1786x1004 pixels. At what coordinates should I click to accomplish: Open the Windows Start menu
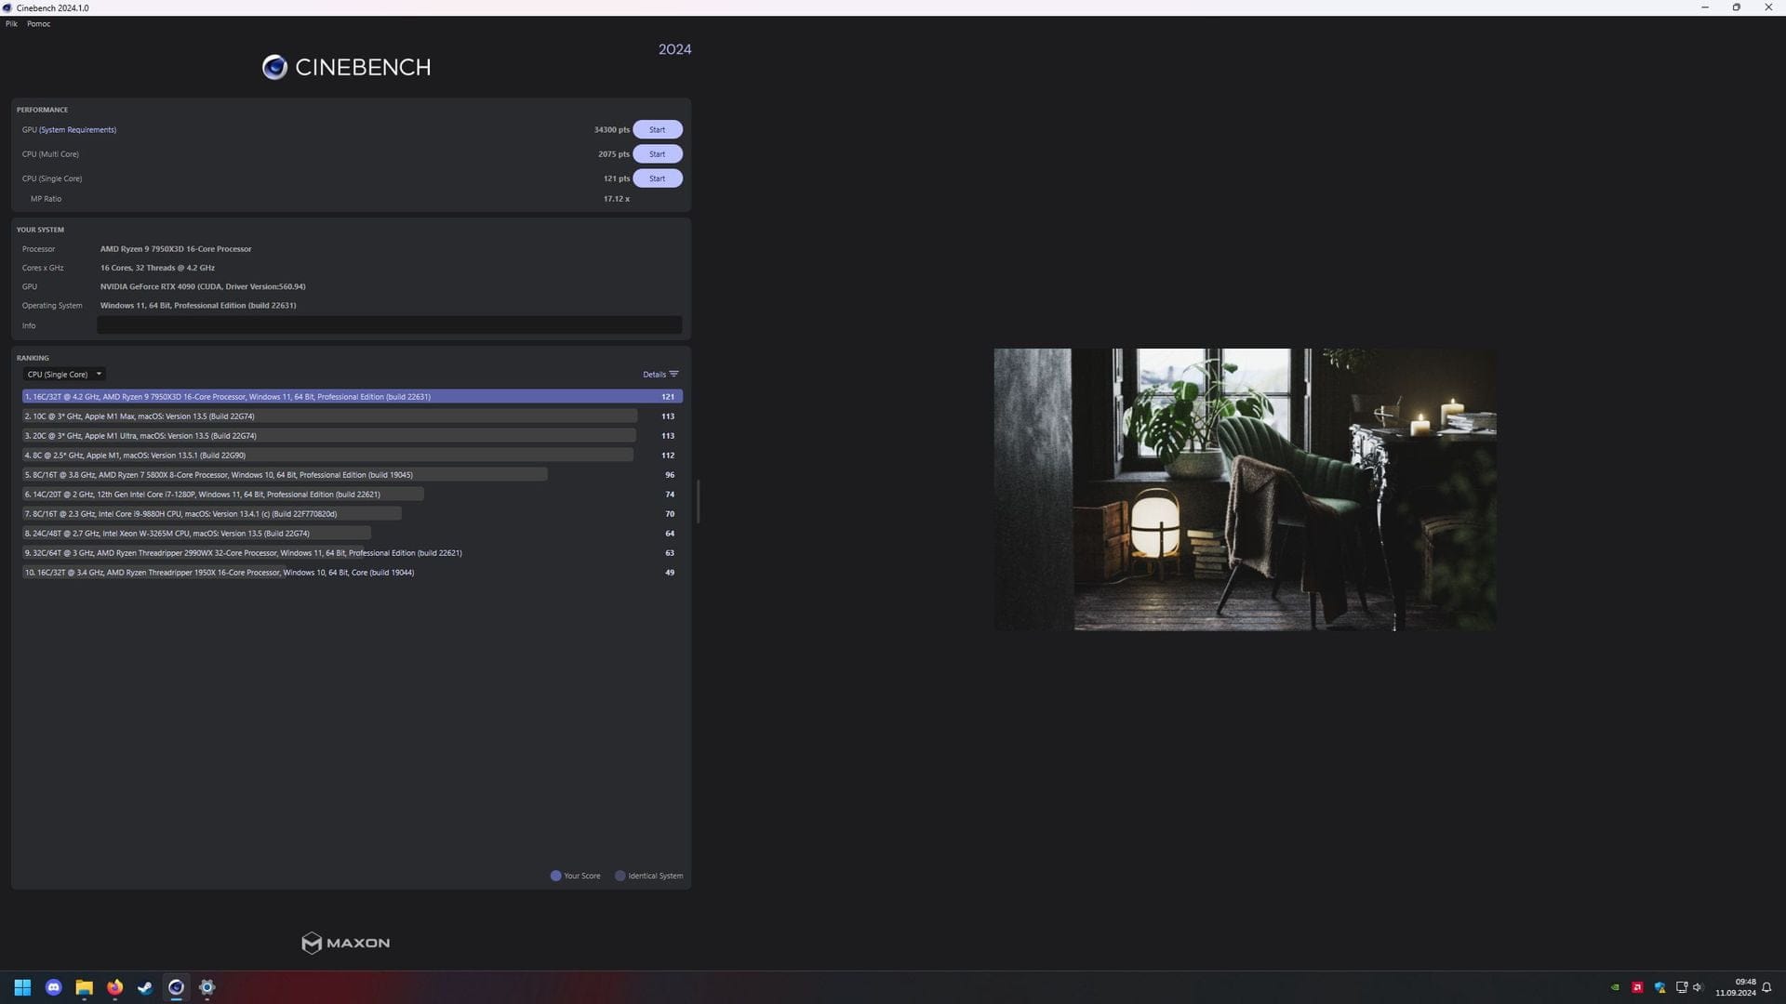(22, 987)
